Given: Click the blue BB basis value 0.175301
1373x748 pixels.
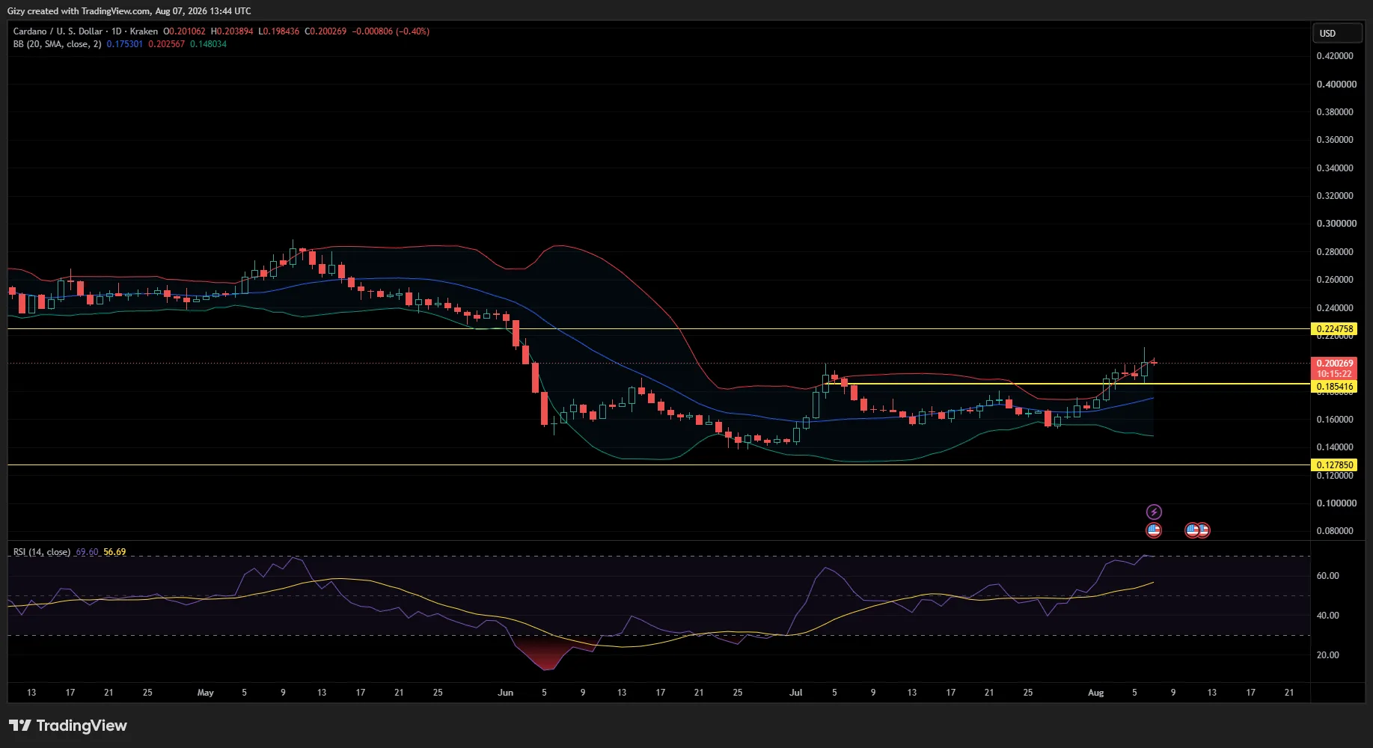Looking at the screenshot, I should [124, 44].
